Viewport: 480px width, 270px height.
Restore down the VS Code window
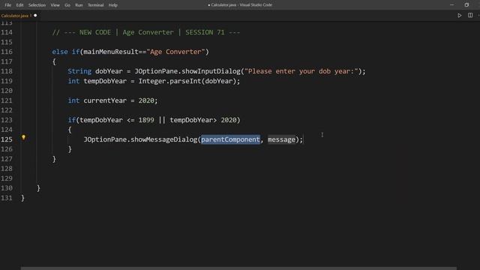tap(466, 5)
